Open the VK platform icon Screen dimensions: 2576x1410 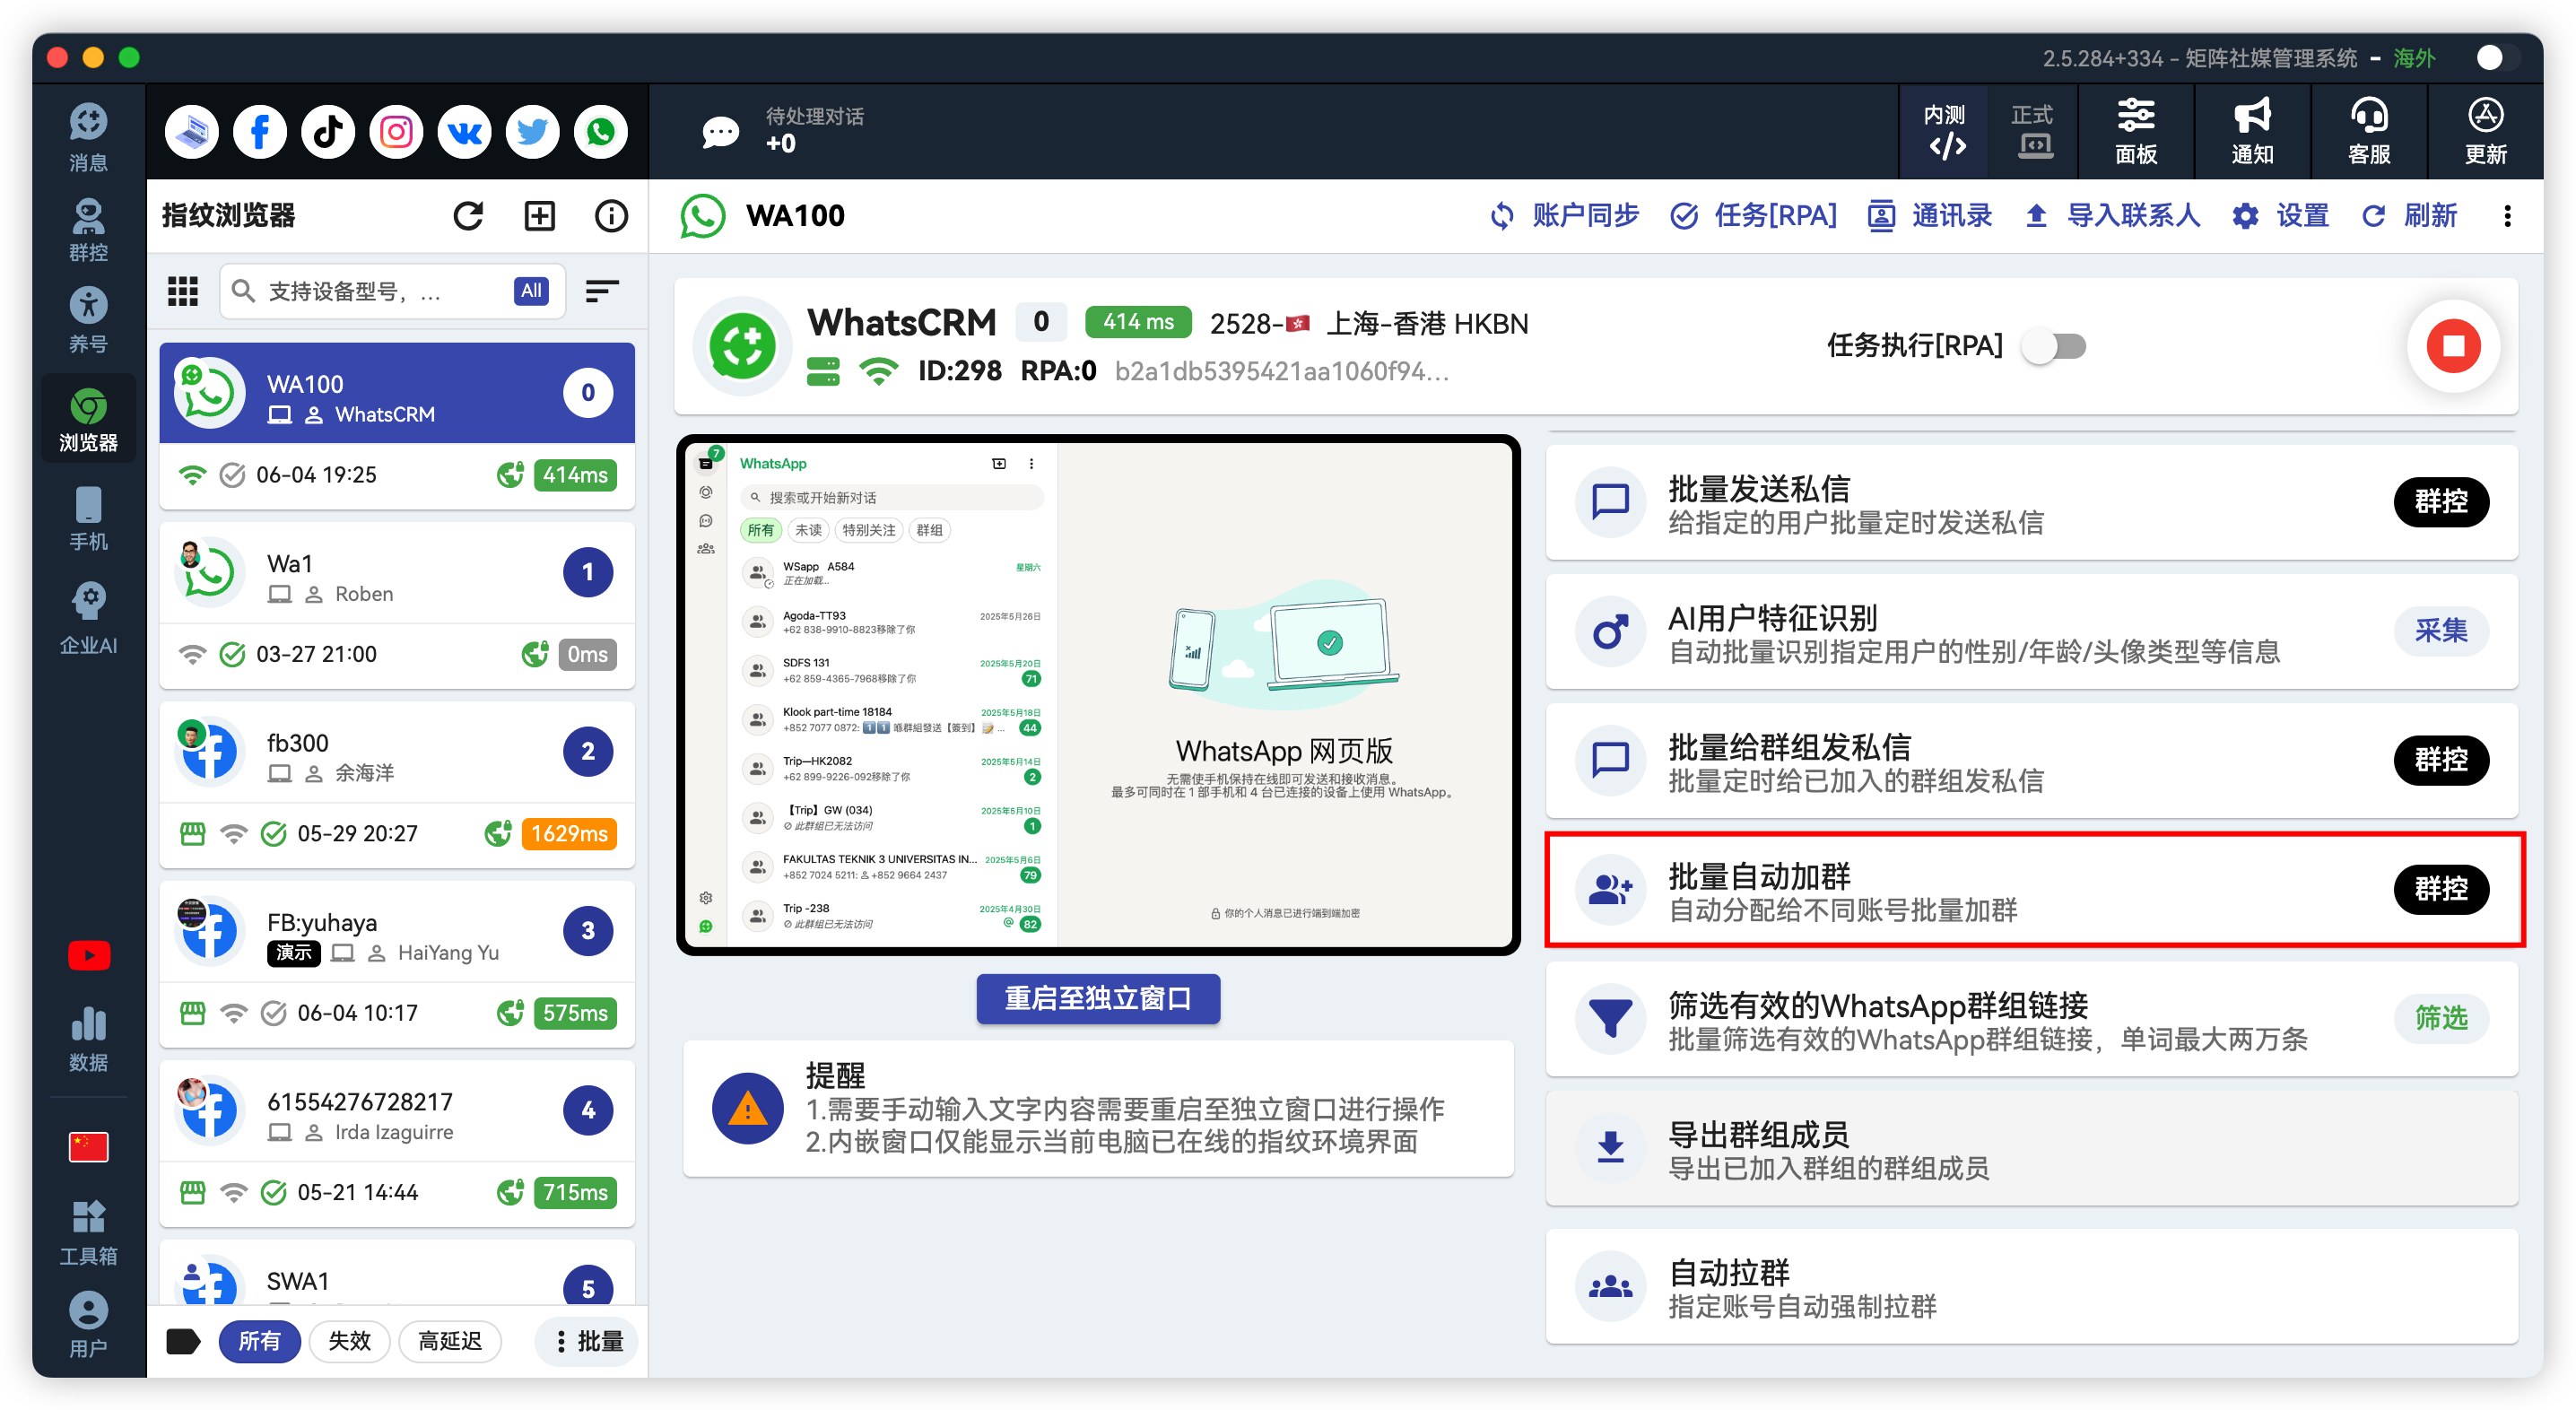point(464,132)
